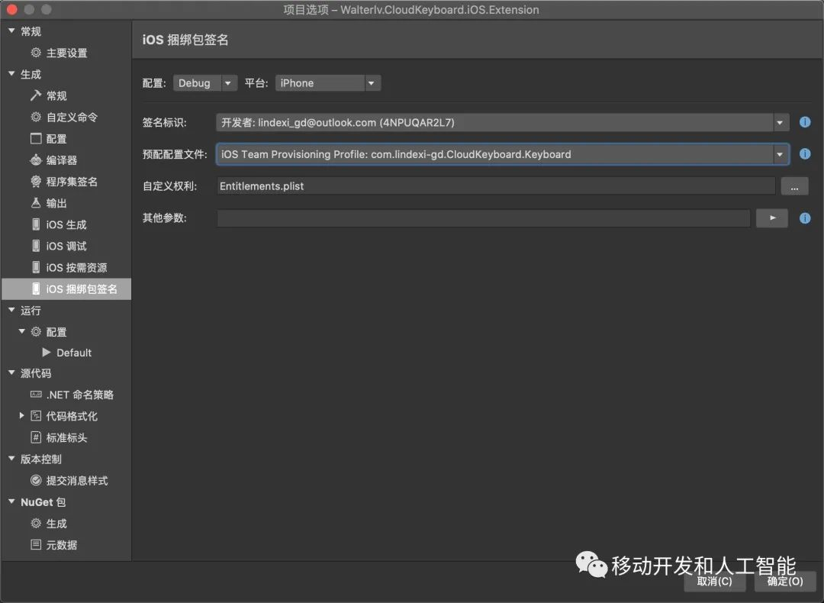Open the 预配配置文件 provisioning profile dropdown
This screenshot has width=824, height=603.
tap(502, 154)
